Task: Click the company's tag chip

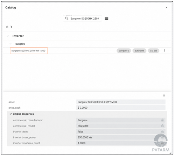Action: 124,51
